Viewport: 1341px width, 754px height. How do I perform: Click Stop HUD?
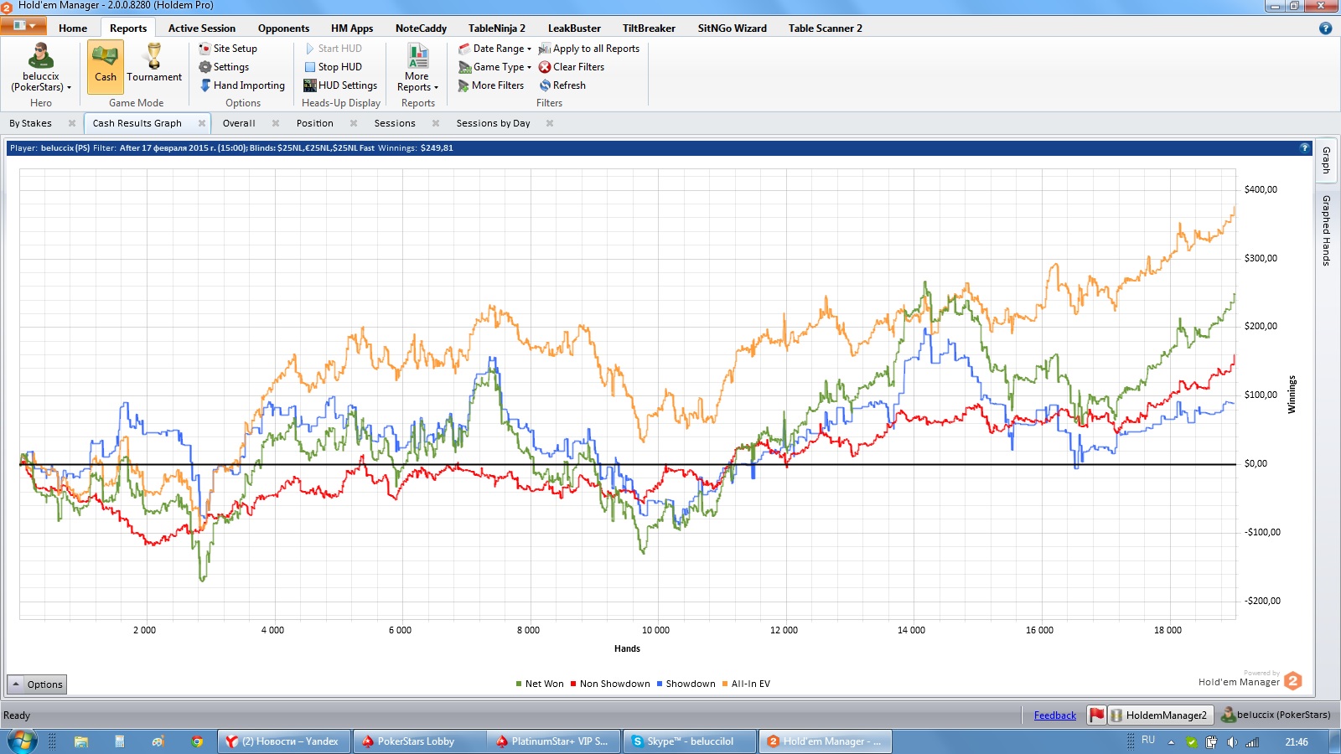point(333,67)
